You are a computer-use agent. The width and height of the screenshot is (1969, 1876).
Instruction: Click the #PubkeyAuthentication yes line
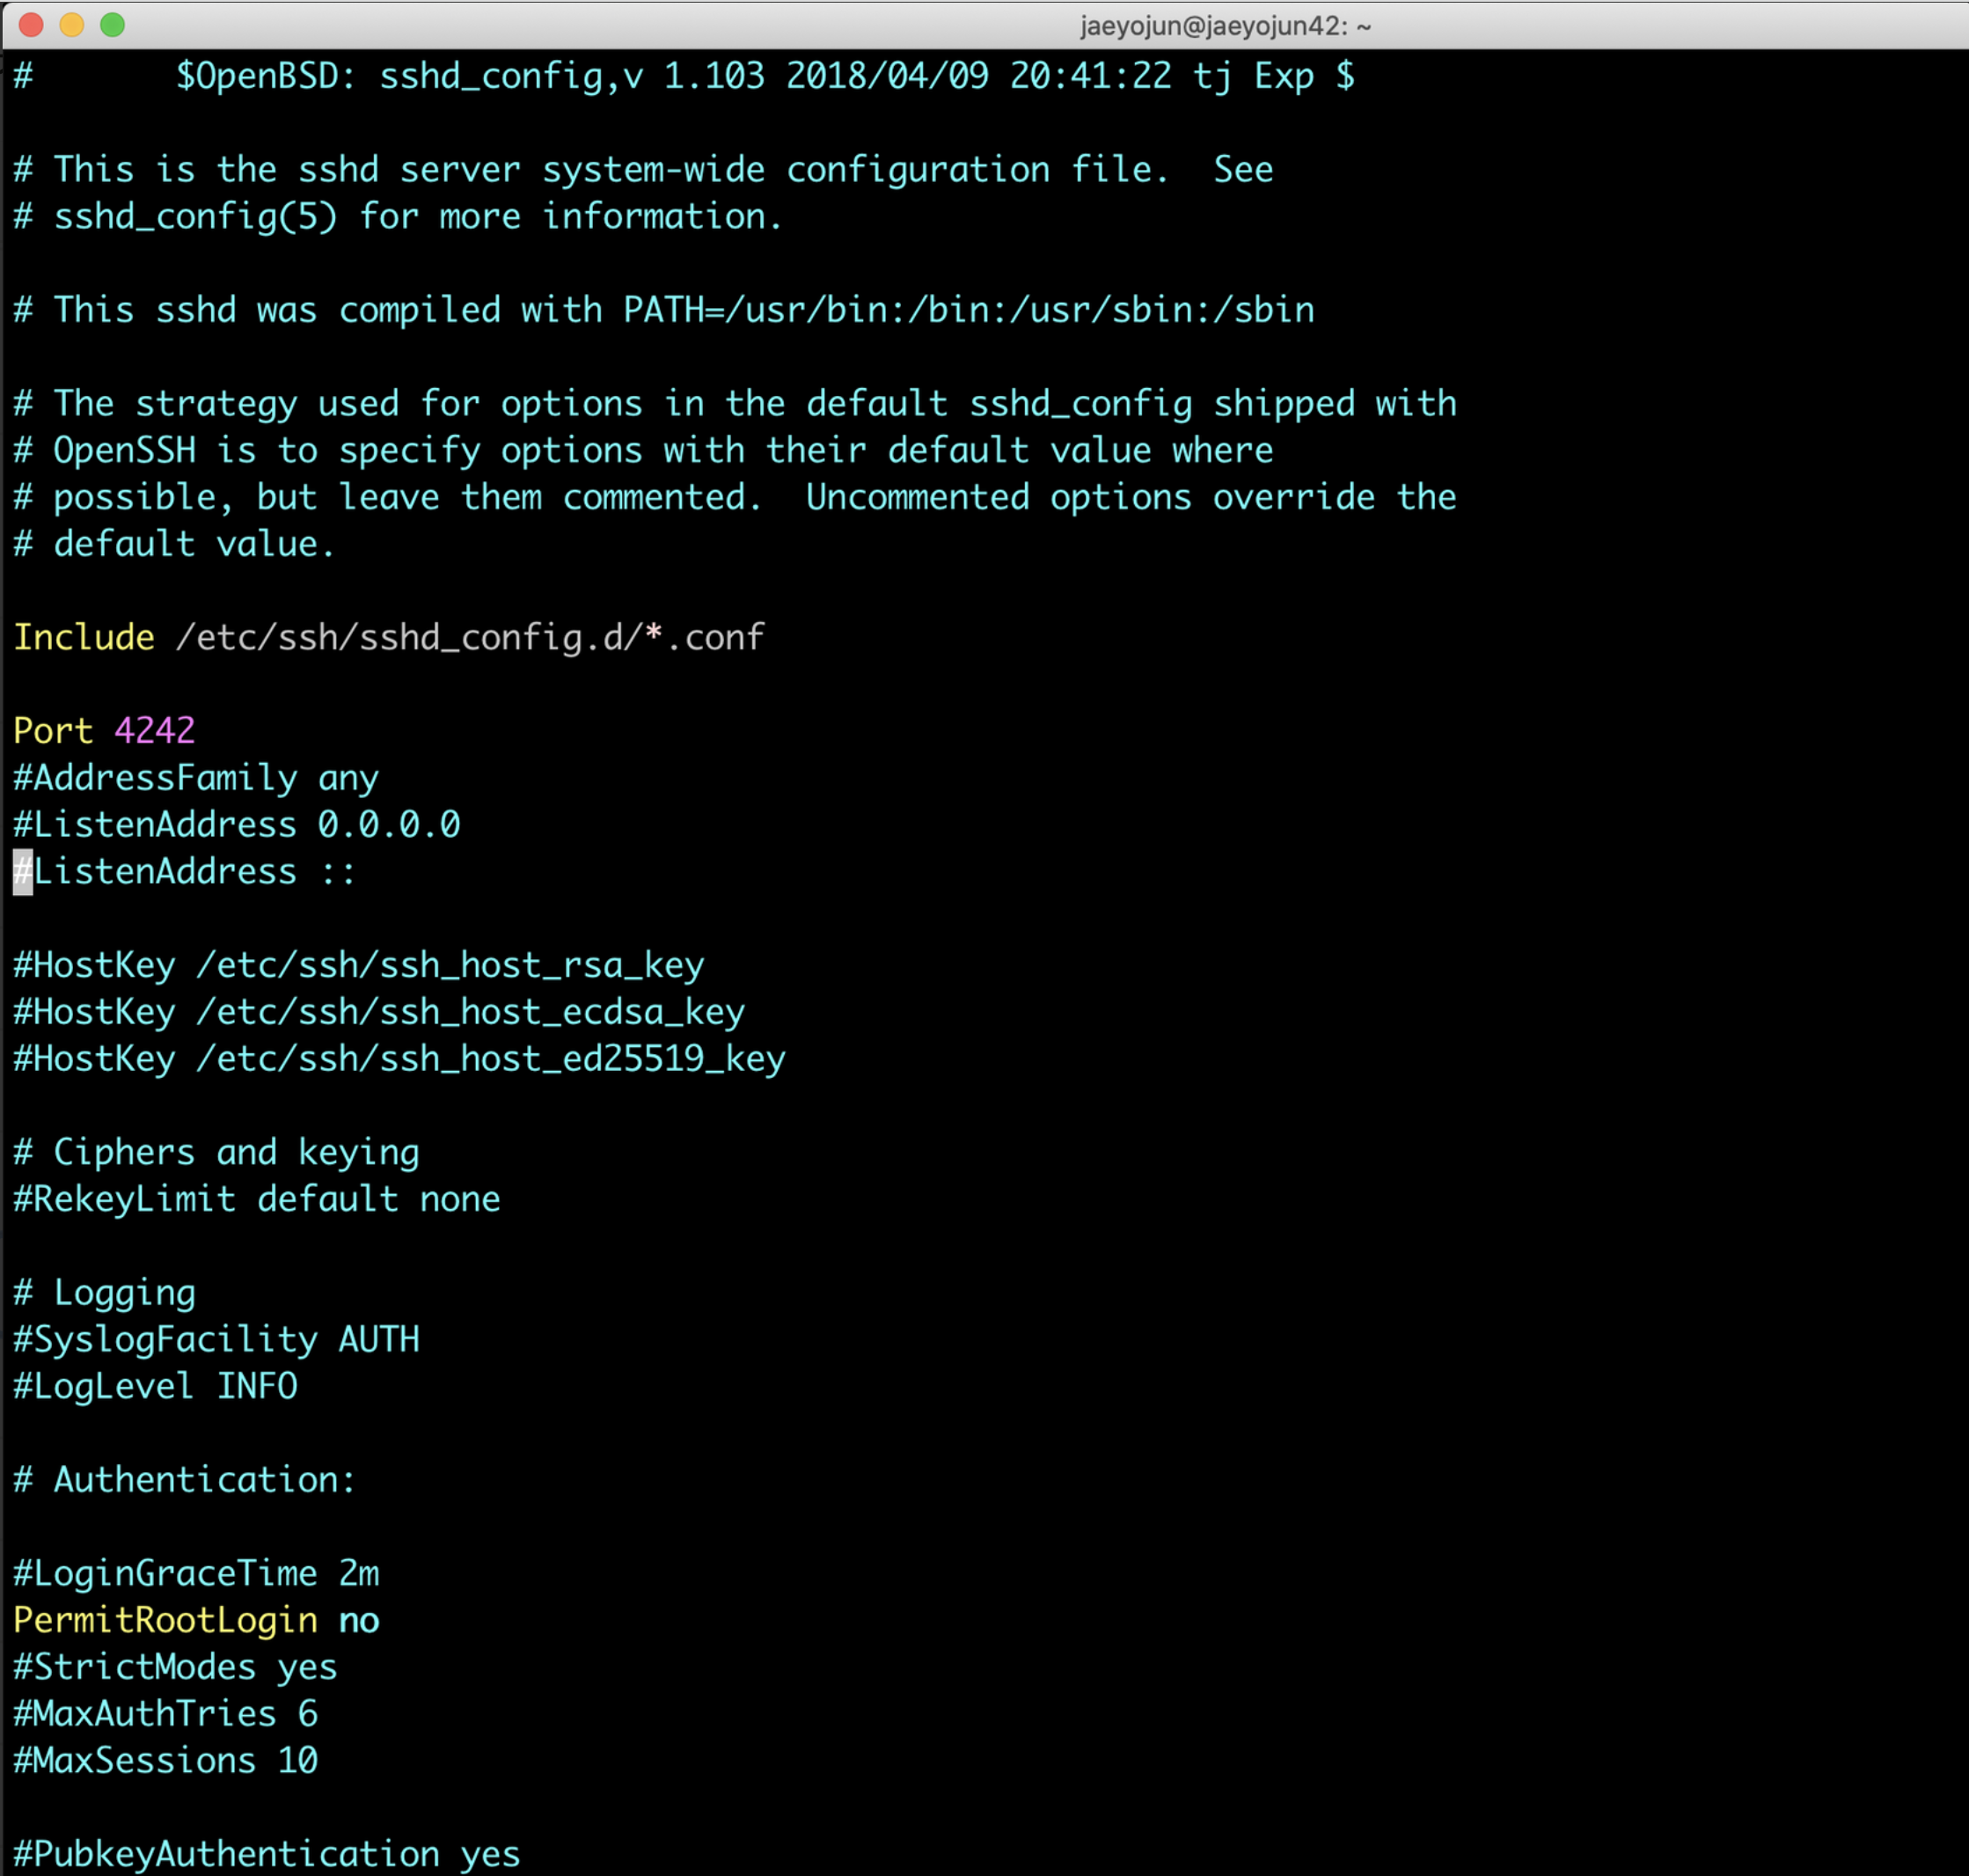coord(266,1854)
